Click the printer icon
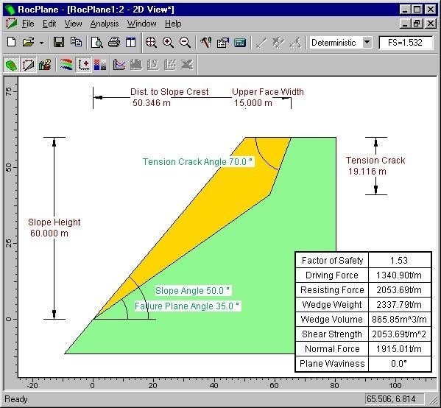Screen dimensions: 441x408 point(114,43)
